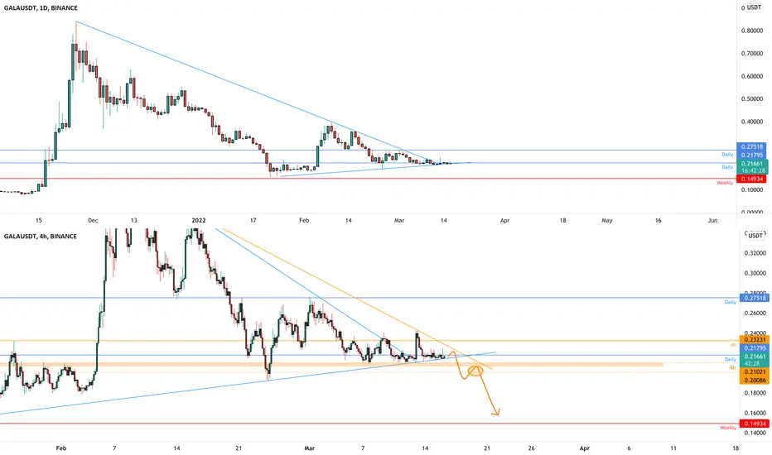Select the 0.27518 blue price label on 4h chart
This screenshot has height=455, width=772.
(755, 298)
